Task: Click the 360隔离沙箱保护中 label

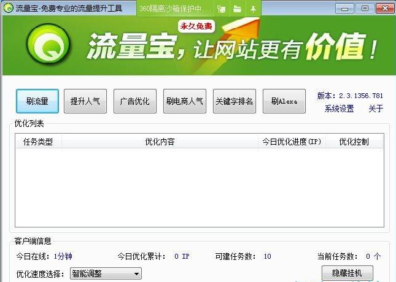Action: click(x=175, y=9)
